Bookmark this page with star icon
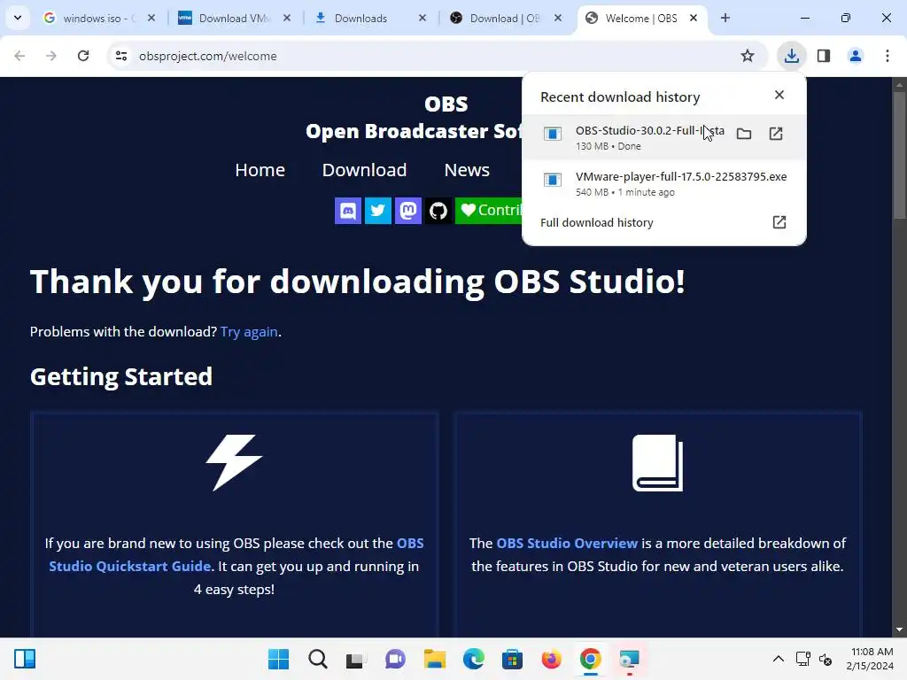Viewport: 907px width, 680px height. (x=748, y=56)
